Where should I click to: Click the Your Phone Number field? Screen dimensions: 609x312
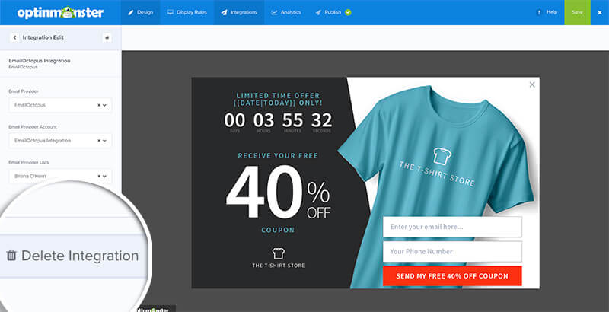[x=452, y=251]
